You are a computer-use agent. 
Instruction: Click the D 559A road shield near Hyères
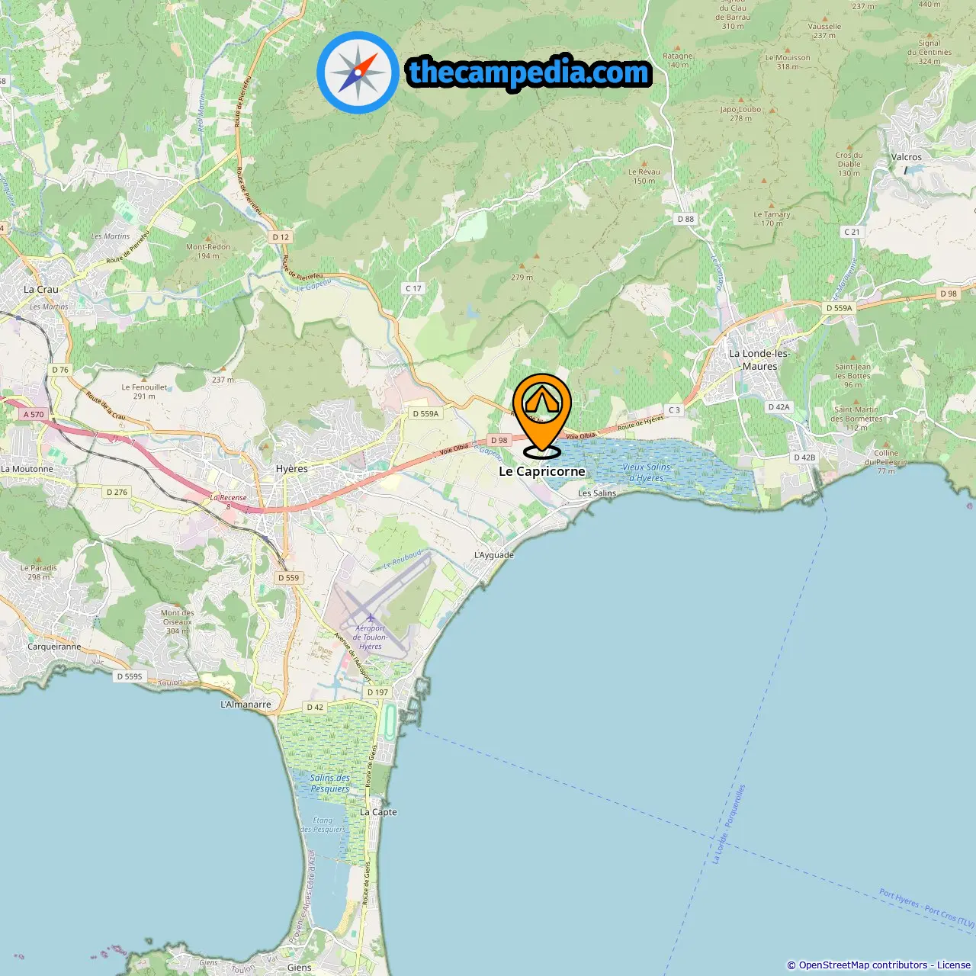(425, 413)
